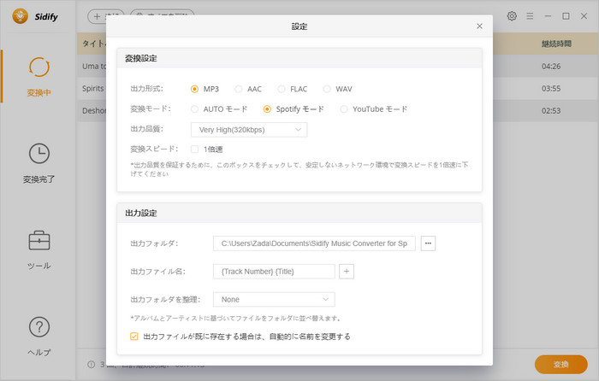Screen dimensions: 599x381
Task: Close the 設定 dialog with X
Action: 479,26
